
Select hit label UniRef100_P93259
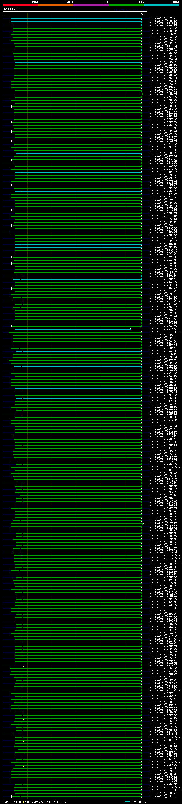point(163,34)
